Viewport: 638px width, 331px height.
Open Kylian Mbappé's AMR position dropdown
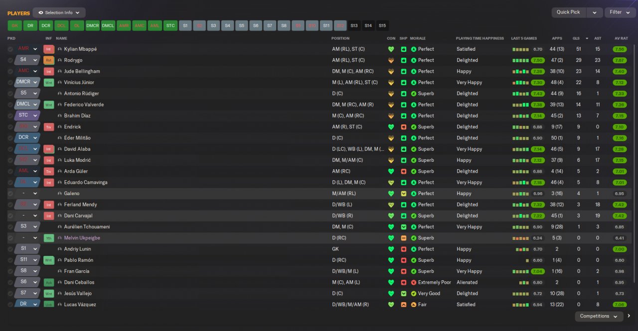click(x=27, y=49)
